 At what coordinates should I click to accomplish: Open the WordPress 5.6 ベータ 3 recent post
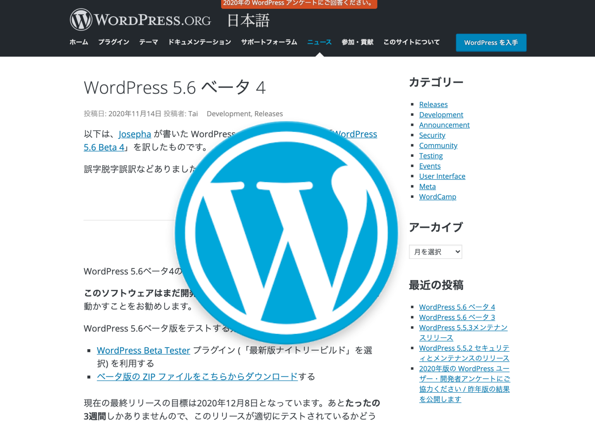coord(457,317)
